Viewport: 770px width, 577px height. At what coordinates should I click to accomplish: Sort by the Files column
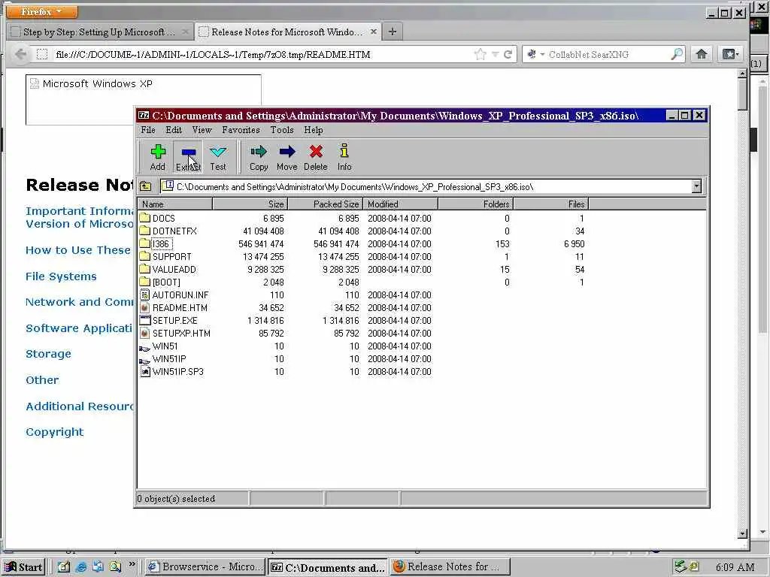point(550,204)
